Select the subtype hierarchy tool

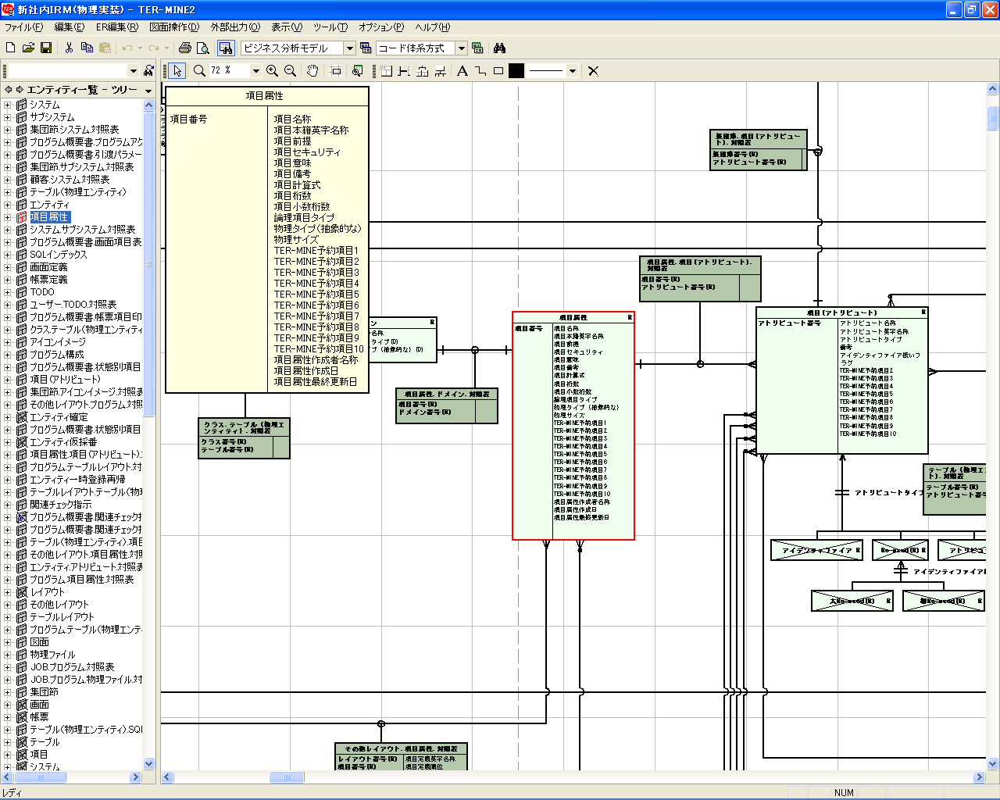(422, 70)
